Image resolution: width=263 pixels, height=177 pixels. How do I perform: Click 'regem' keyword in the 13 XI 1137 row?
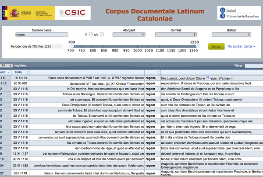click(x=150, y=153)
